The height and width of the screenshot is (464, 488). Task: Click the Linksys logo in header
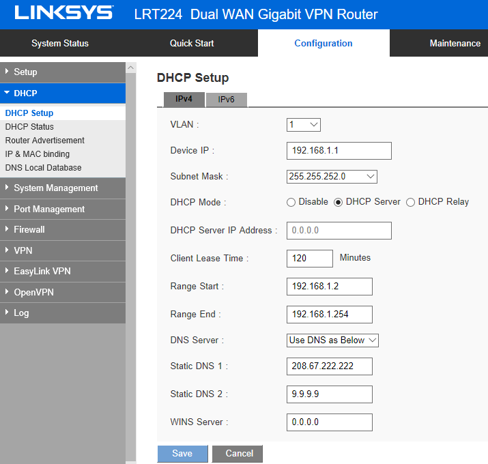[x=63, y=13]
